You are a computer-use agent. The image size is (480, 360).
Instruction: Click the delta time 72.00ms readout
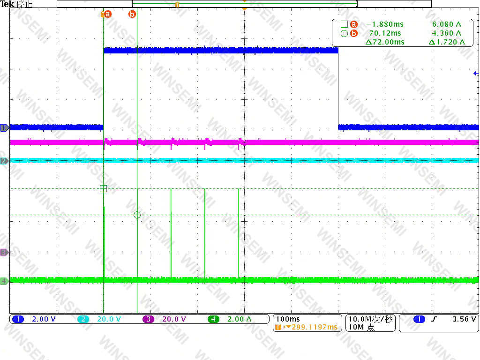[385, 42]
